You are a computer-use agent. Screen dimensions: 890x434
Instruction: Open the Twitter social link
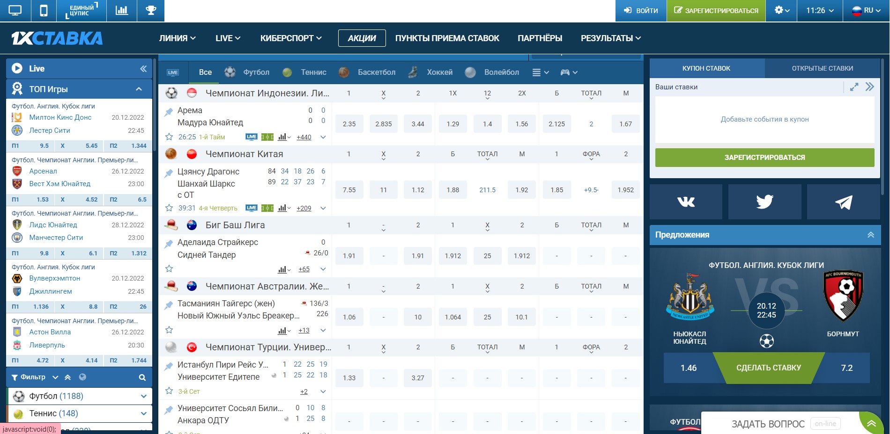coord(764,202)
